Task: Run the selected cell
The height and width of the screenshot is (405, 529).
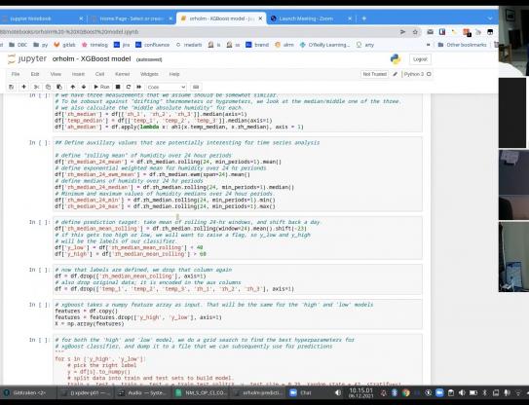Action: pyautogui.click(x=101, y=87)
